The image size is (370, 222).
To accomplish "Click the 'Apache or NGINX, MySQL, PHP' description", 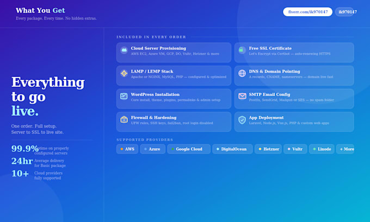I will coord(178,77).
